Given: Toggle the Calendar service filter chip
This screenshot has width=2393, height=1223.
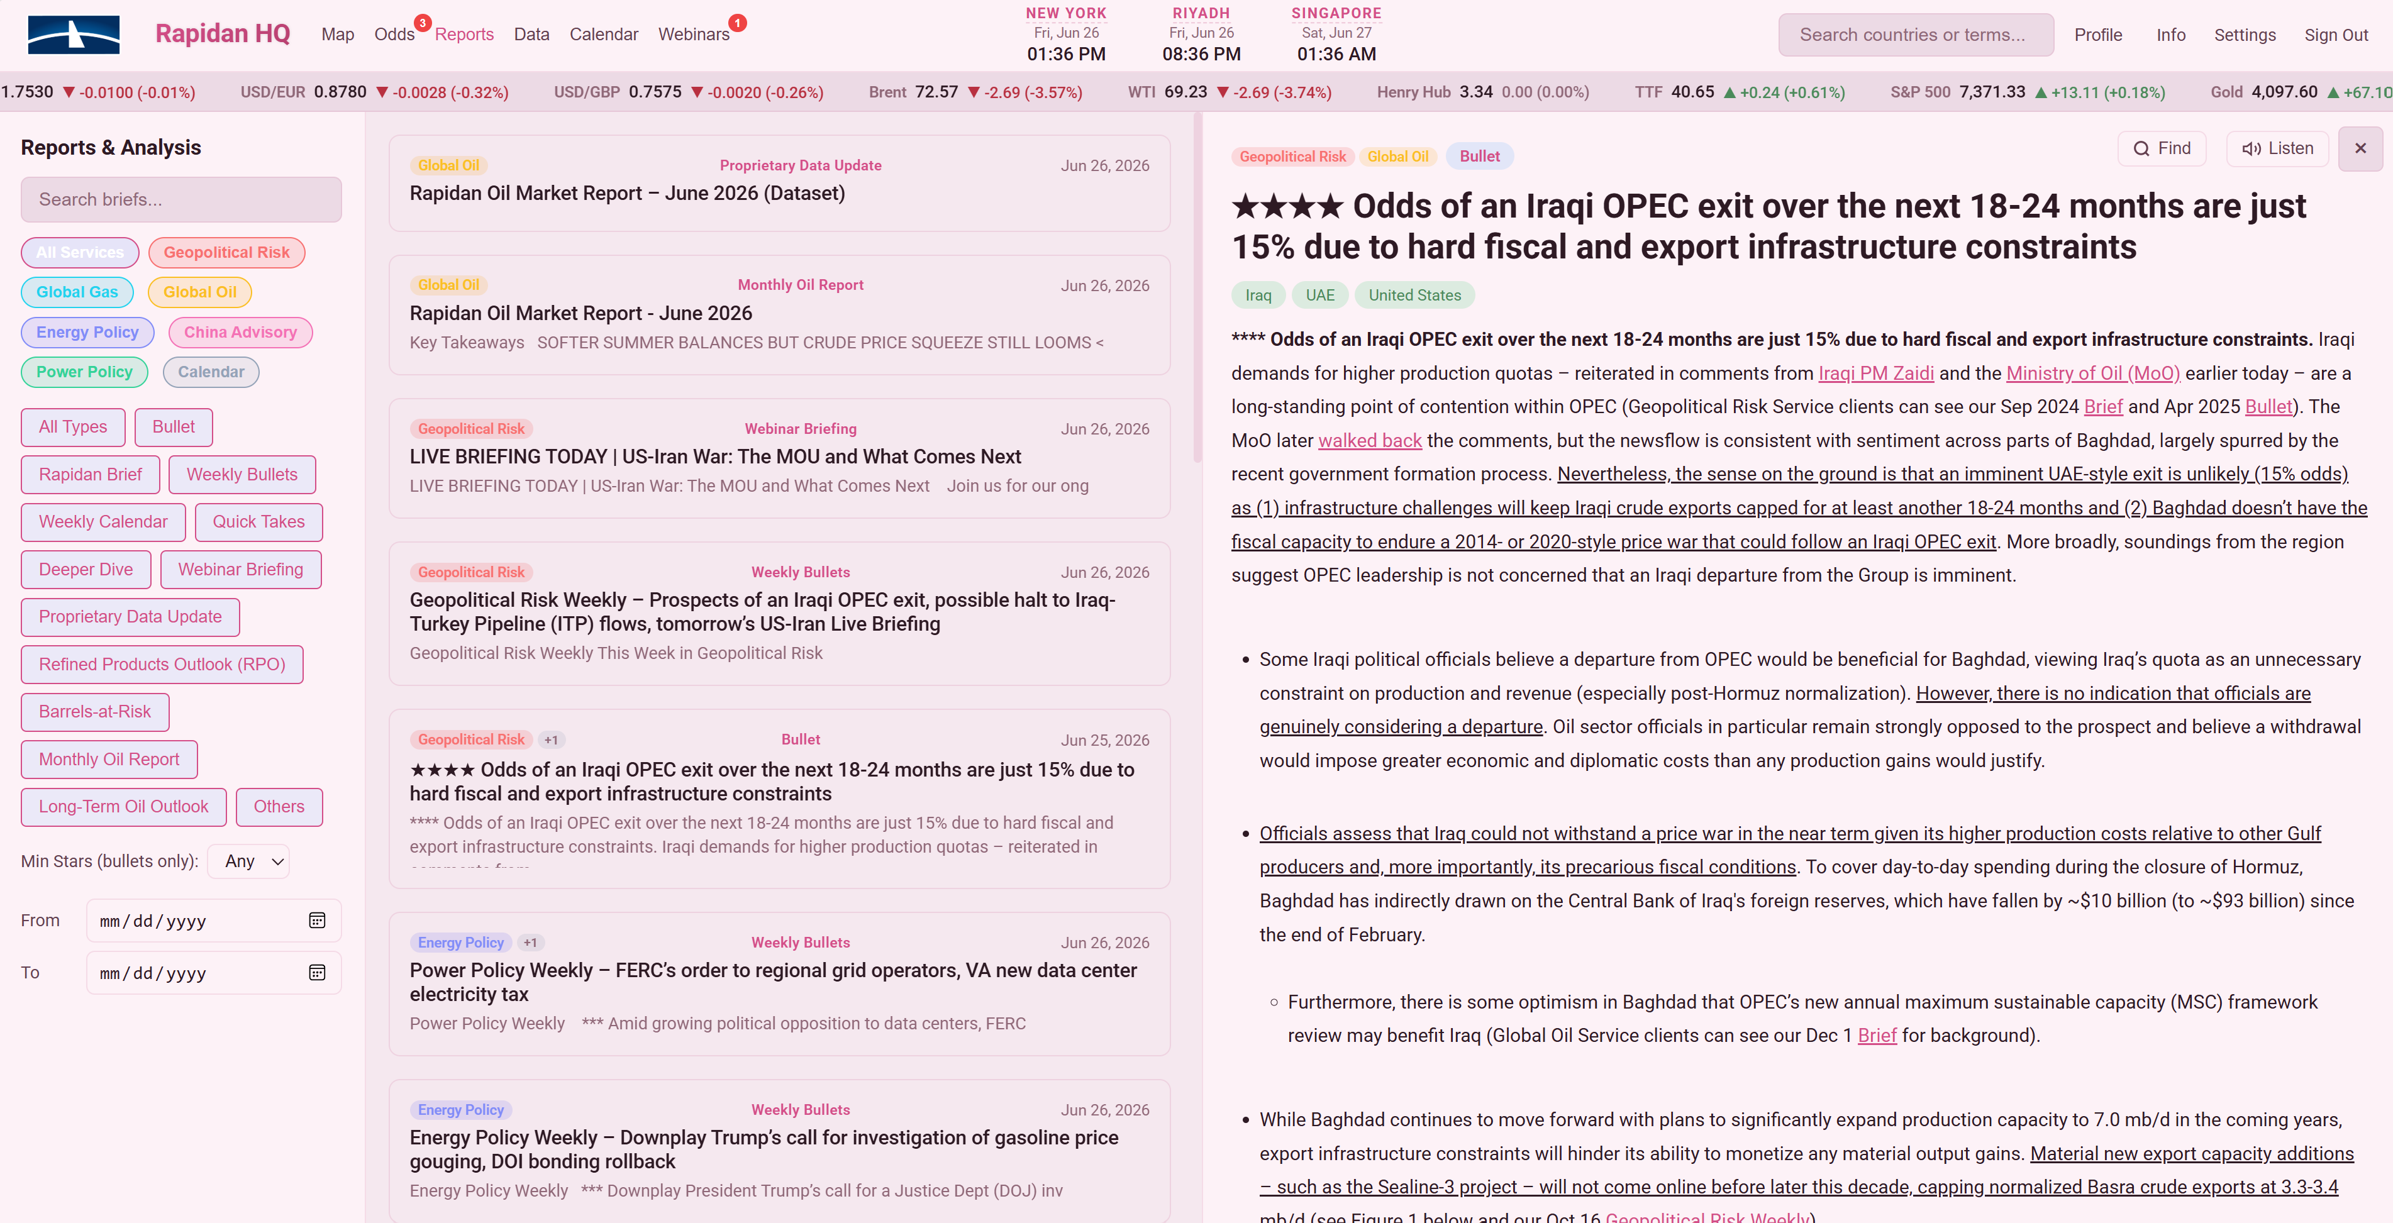Looking at the screenshot, I should tap(211, 372).
